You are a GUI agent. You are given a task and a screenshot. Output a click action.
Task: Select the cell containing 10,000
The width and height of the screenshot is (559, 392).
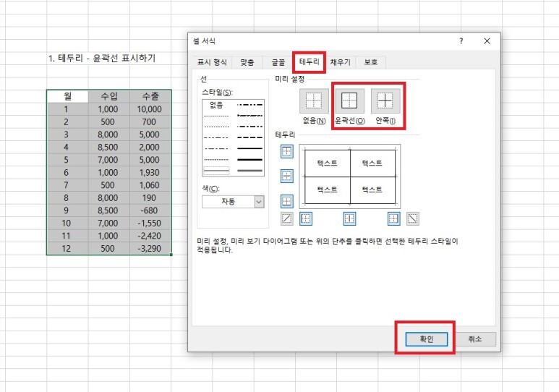150,109
